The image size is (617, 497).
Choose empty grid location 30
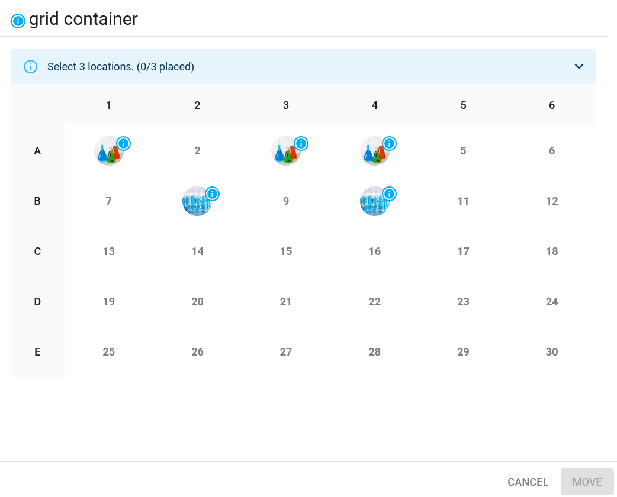[x=552, y=352]
